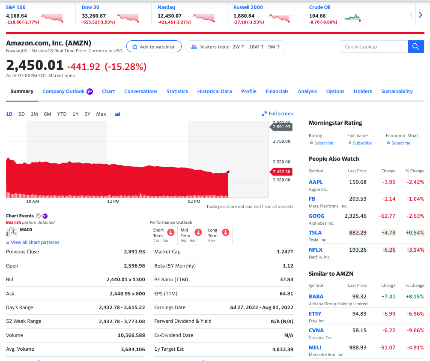This screenshot has width=430, height=361.
Task: Select the 1Y chart range
Action: click(x=75, y=114)
